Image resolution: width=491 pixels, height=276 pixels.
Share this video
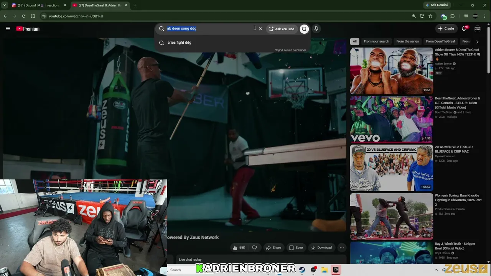coord(274,248)
